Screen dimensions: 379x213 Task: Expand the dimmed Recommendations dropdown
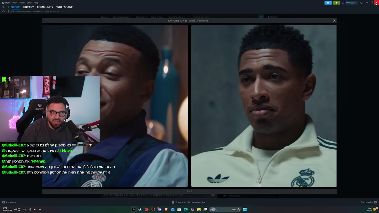pos(123,17)
